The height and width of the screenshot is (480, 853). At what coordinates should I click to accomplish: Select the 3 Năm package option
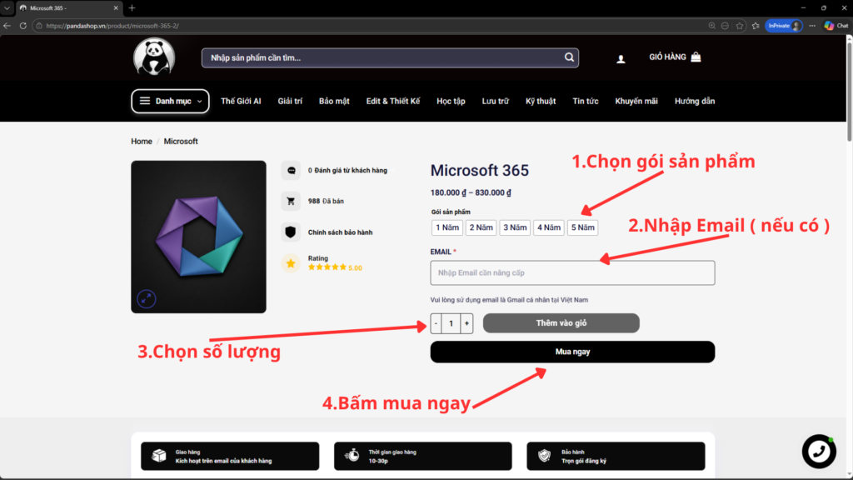515,227
